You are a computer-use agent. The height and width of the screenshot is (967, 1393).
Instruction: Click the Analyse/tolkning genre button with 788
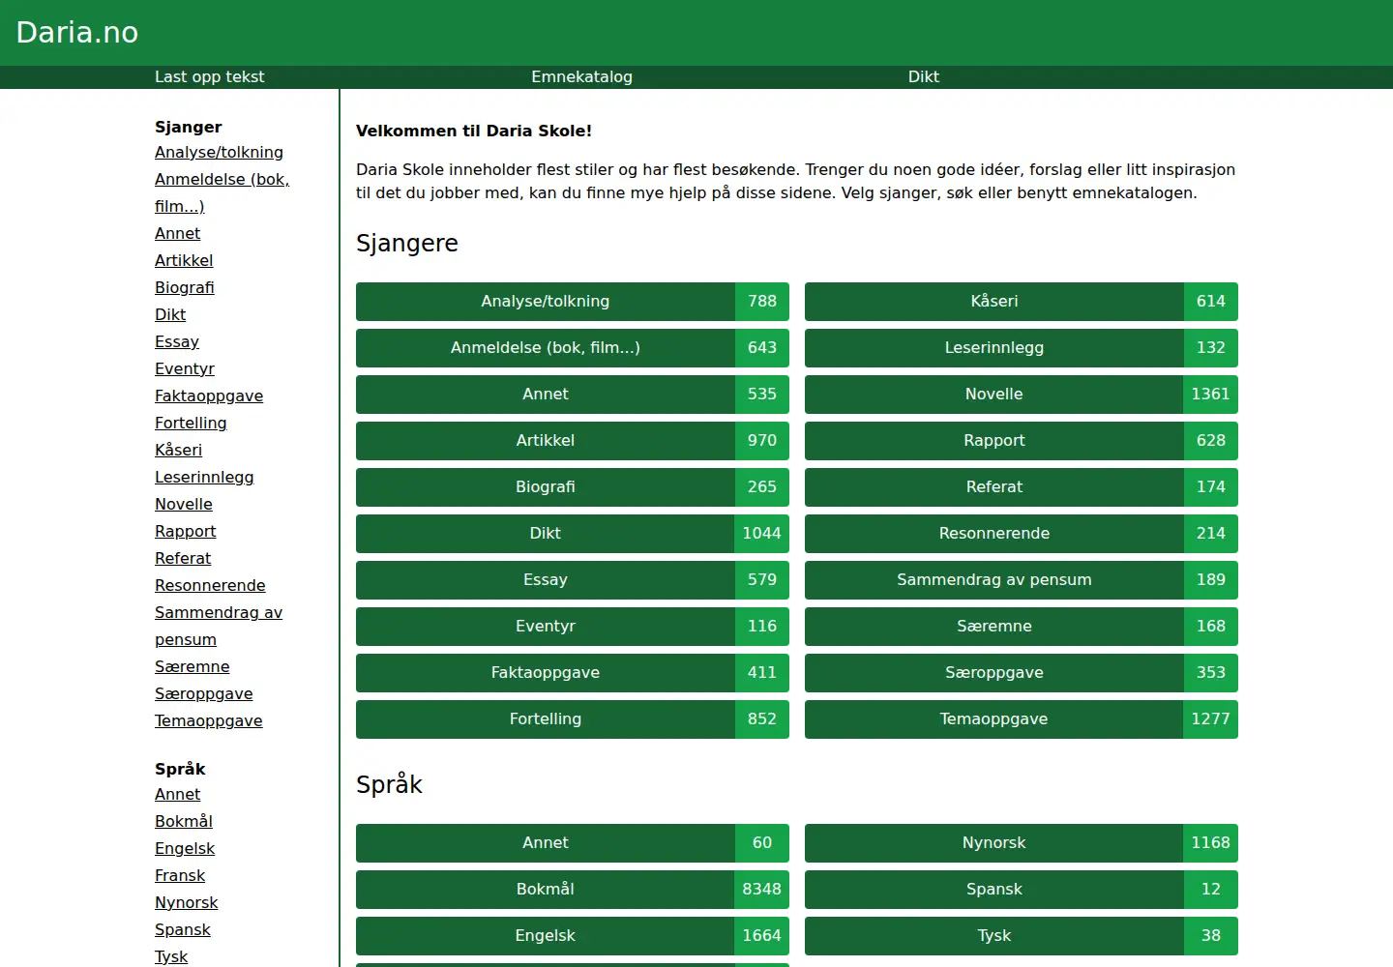pyautogui.click(x=573, y=302)
